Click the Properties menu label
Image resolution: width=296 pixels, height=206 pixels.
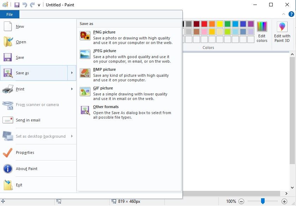point(25,152)
